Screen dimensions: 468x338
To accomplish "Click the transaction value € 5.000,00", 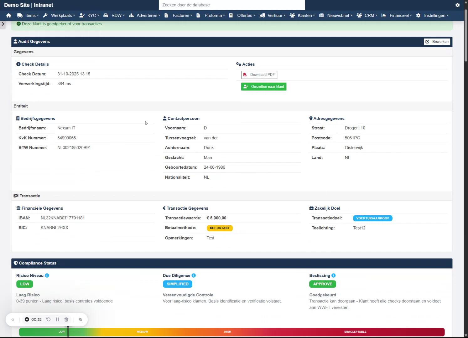I will (x=216, y=218).
